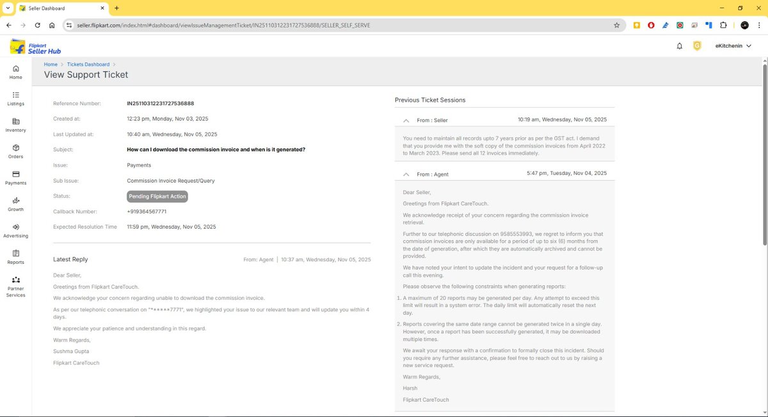The image size is (768, 417).
Task: Click the agent session timestamp 5:47 pm
Action: [567, 173]
